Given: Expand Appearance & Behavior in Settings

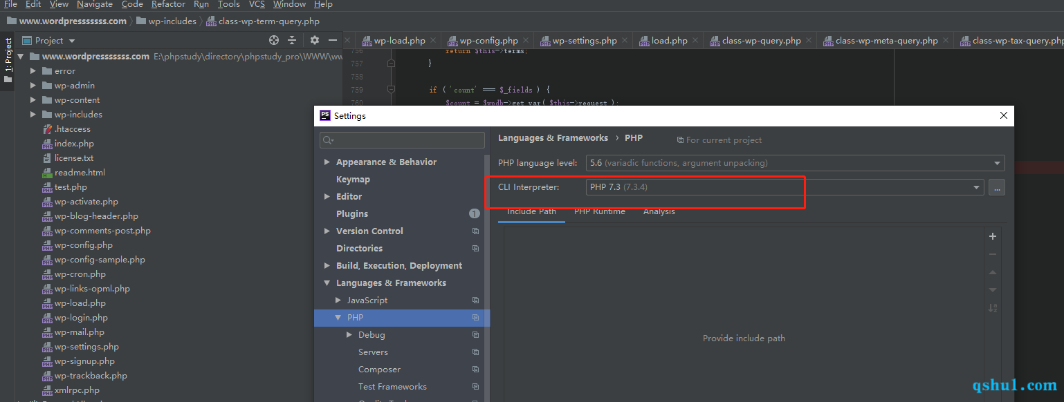Looking at the screenshot, I should tap(327, 162).
